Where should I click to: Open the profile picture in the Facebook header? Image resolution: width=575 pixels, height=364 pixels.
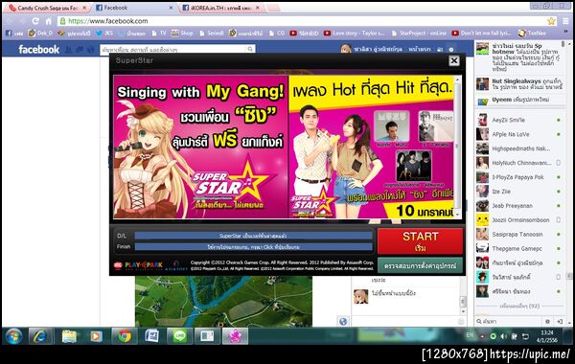[x=346, y=49]
